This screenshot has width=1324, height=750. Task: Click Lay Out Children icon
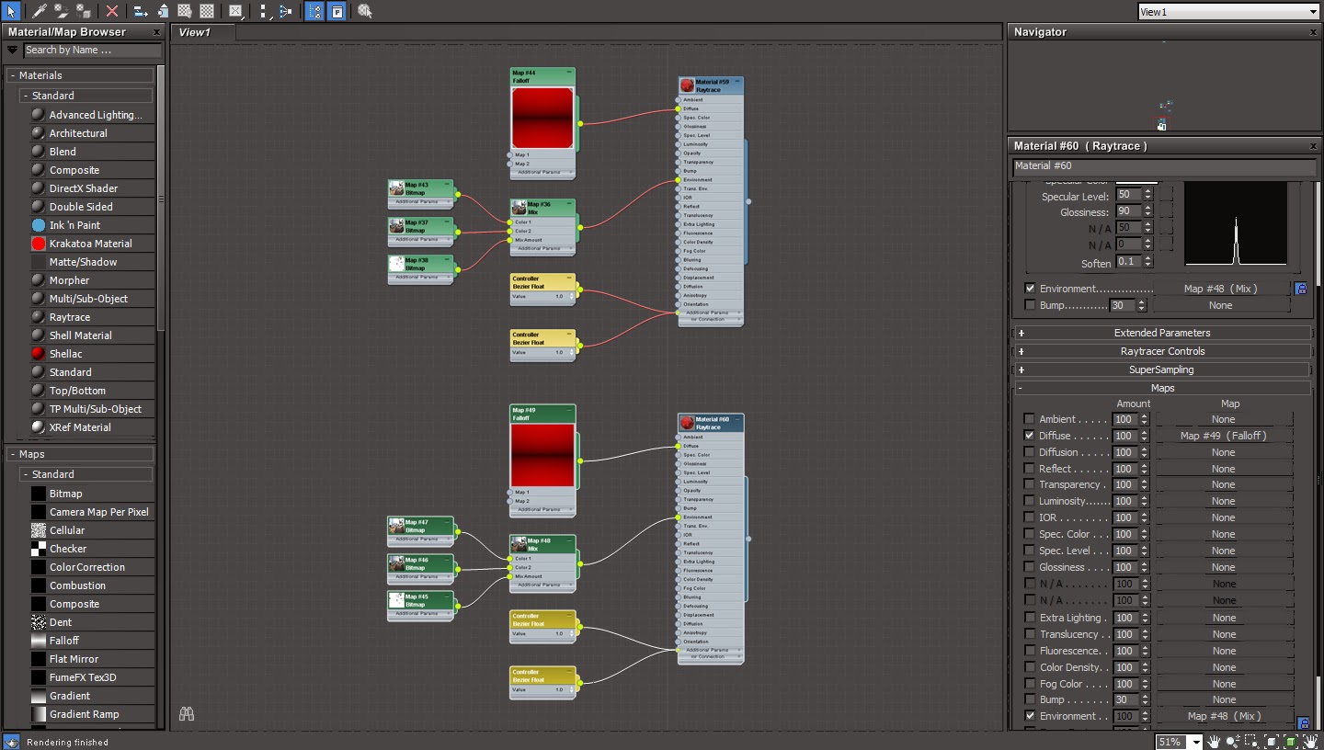tap(285, 11)
